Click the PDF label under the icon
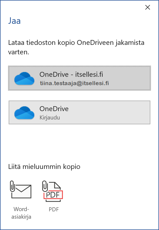This screenshot has height=230, width=159. point(54,209)
